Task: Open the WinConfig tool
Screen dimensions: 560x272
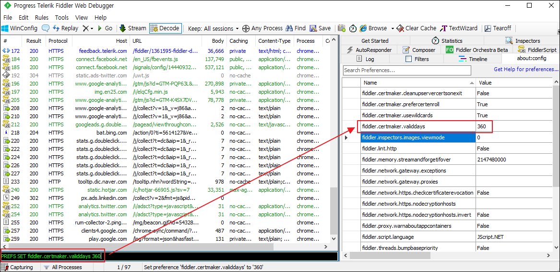Action: (x=20, y=28)
